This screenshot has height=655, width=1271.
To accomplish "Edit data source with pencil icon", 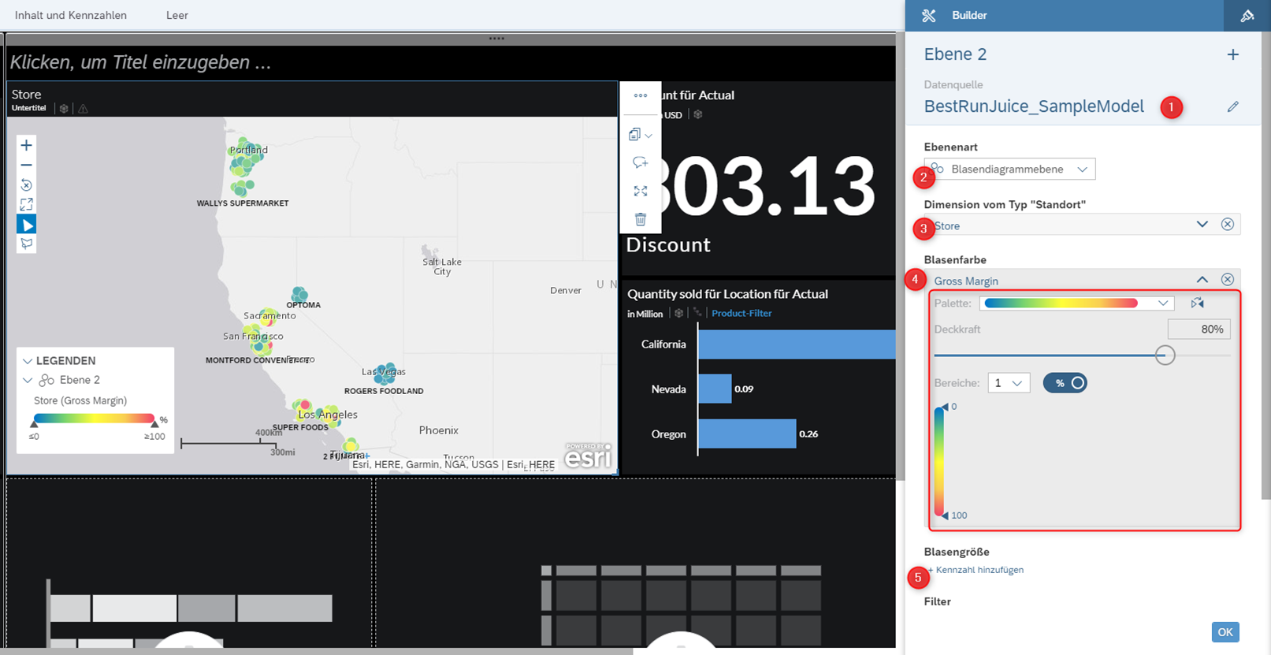I will coord(1233,106).
